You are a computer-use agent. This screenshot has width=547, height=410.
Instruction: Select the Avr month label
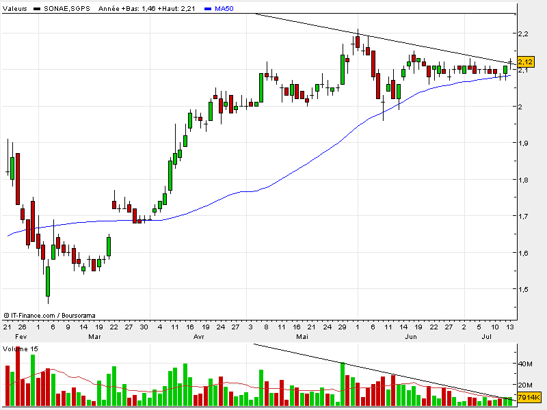198,336
